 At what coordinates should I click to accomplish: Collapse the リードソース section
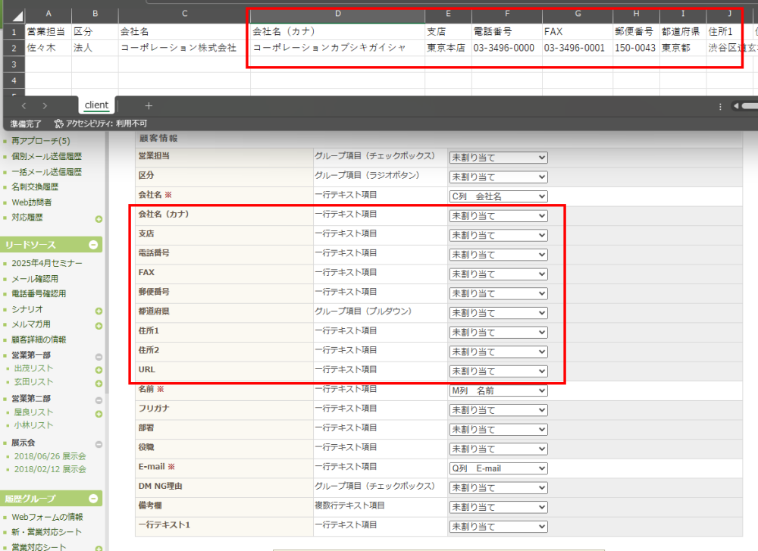93,244
